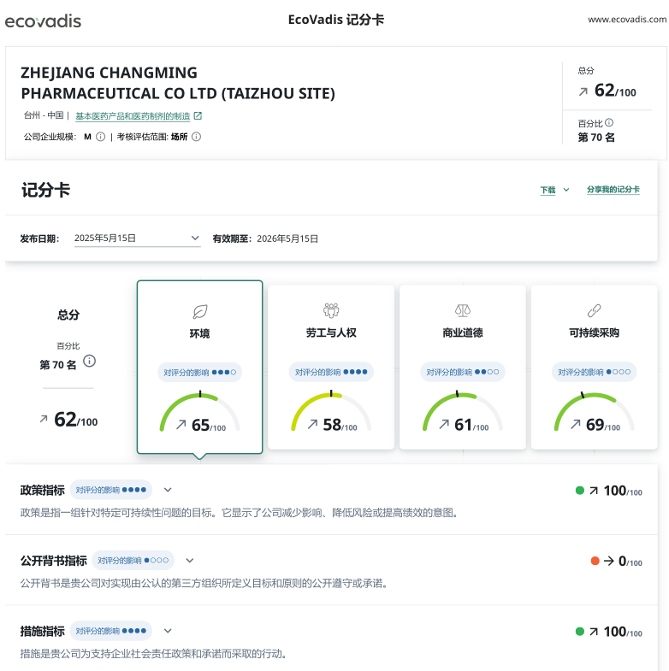Click the trend arrow beside header score 62/100
Image resolution: width=669 pixels, height=671 pixels.
(x=583, y=91)
